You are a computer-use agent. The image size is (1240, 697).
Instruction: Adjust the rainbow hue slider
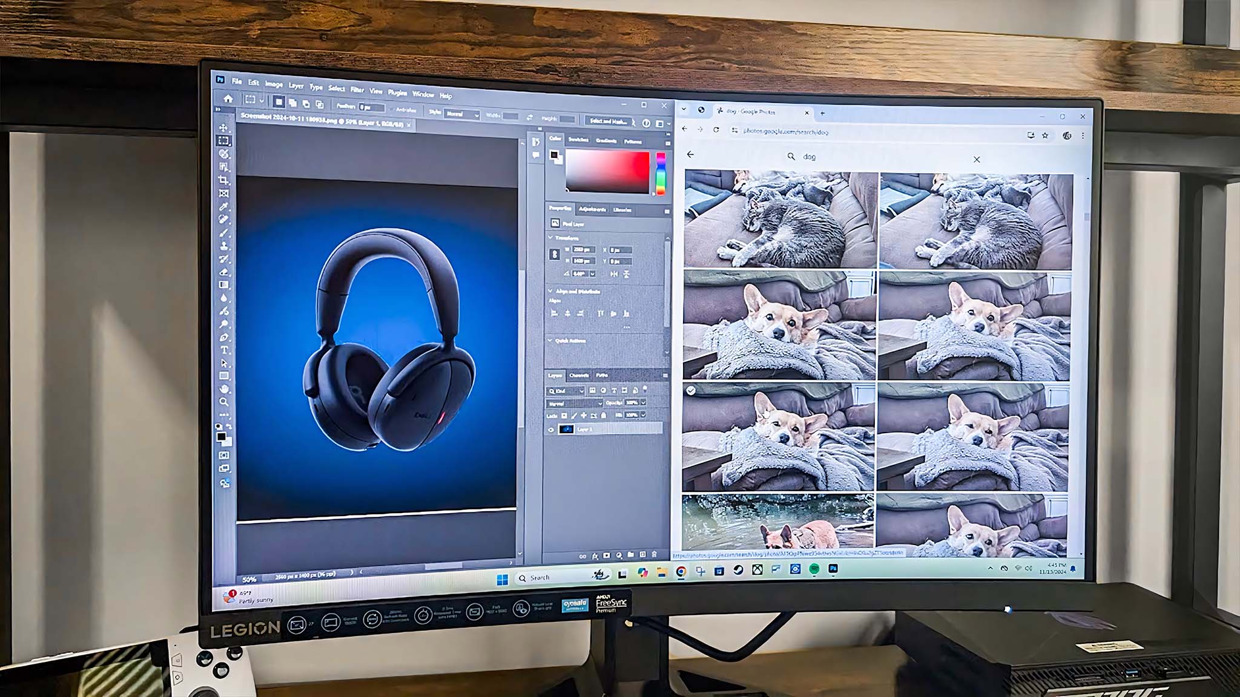pyautogui.click(x=661, y=174)
